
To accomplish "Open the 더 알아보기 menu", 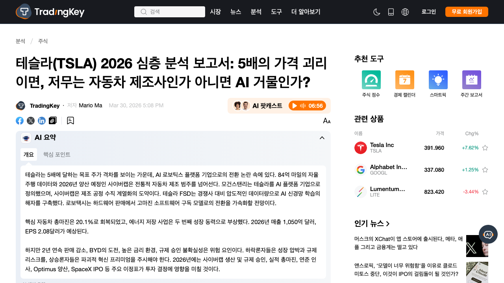I will coord(306,12).
